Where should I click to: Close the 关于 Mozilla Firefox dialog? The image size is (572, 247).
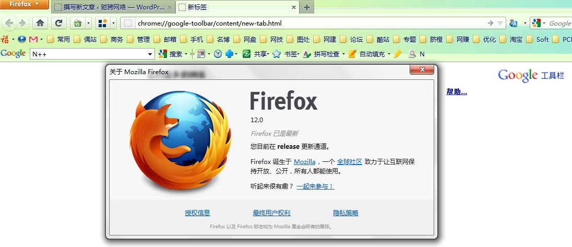(422, 69)
